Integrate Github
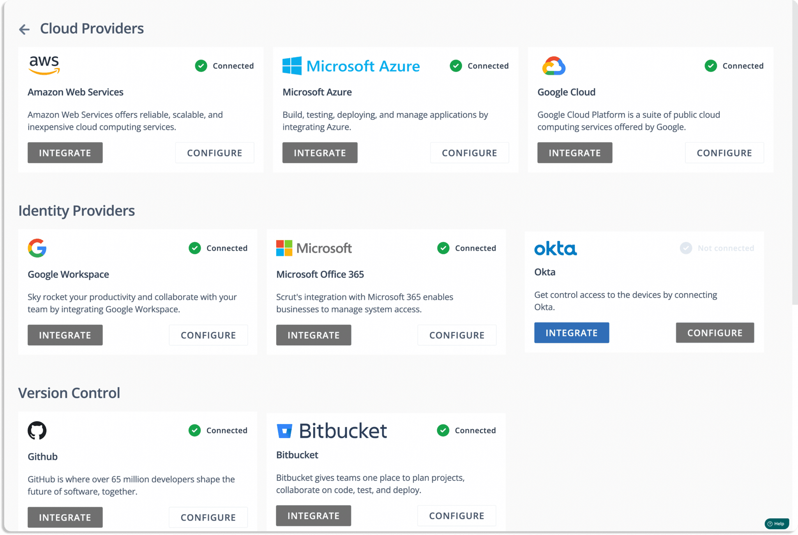Viewport: 798px width, 535px height. click(65, 517)
